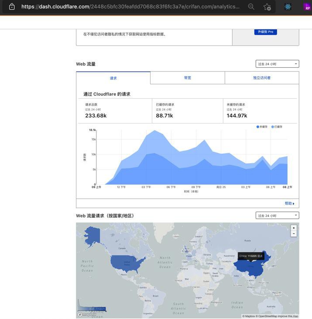This screenshot has height=319, width=312.
Task: Toggle the 未缓存 legend series
Action: click(262, 127)
